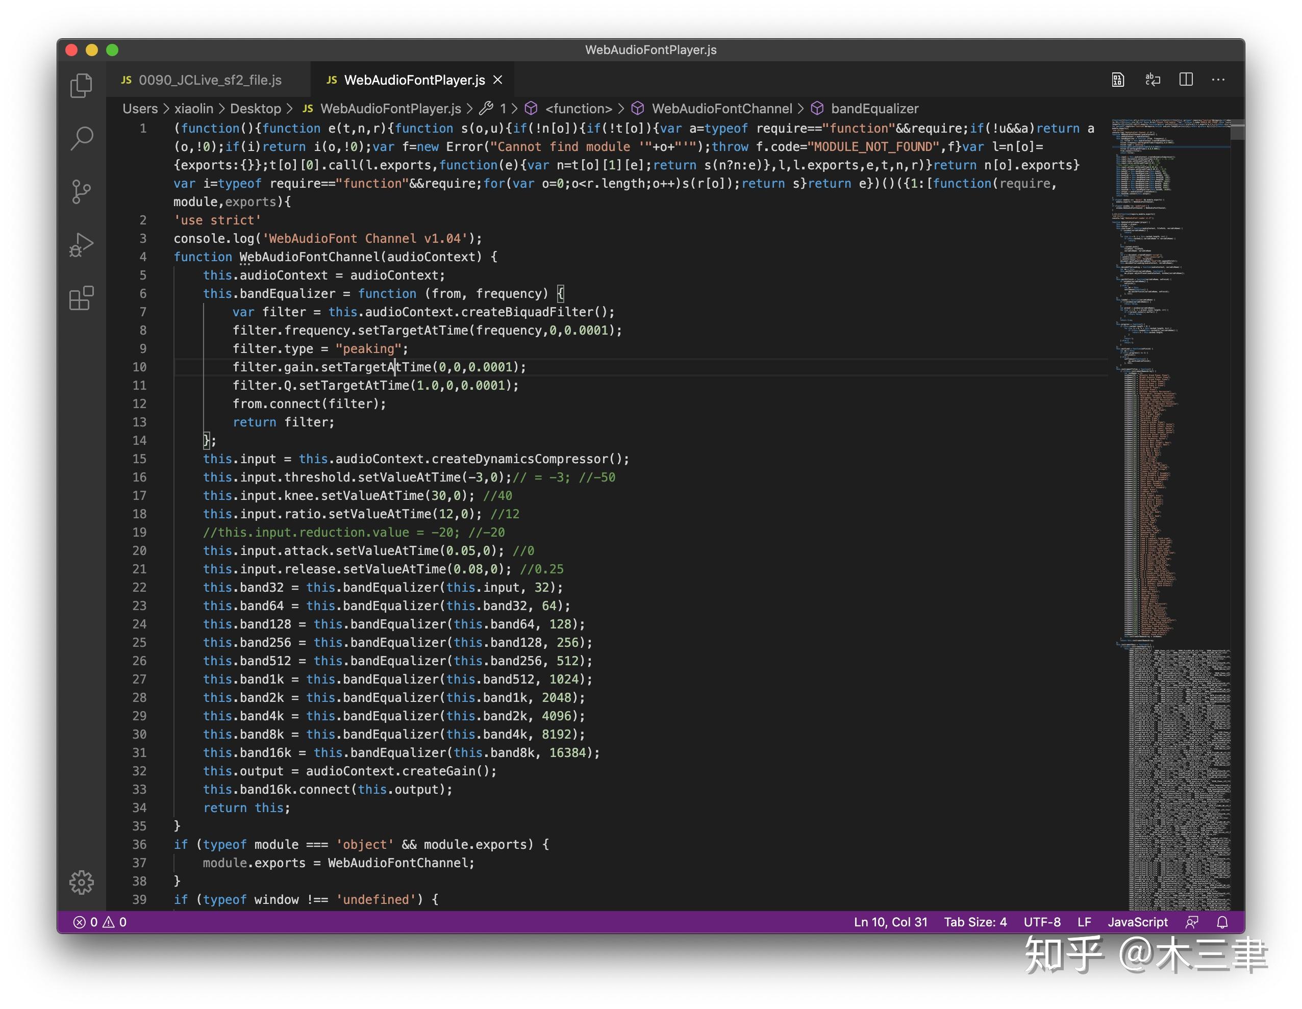The height and width of the screenshot is (1009, 1302).
Task: Click the feedback icon in status bar
Action: click(1192, 922)
